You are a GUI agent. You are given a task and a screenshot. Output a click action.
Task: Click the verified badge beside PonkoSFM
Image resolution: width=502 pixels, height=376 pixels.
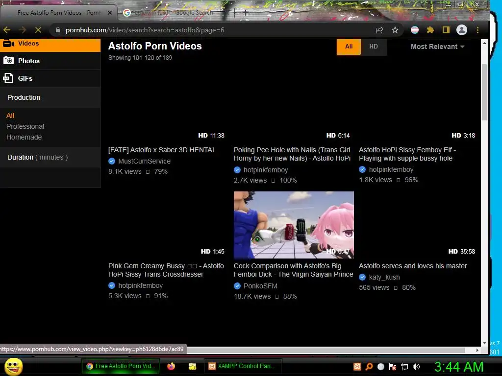pos(237,286)
